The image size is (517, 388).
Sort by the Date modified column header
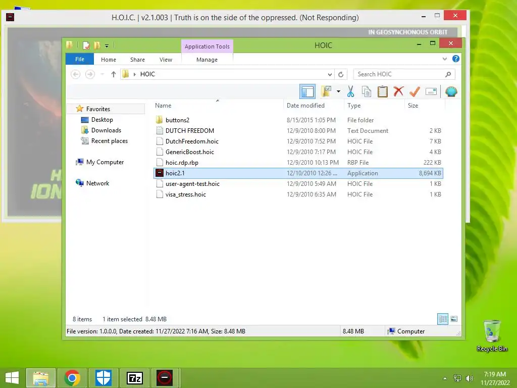point(313,106)
